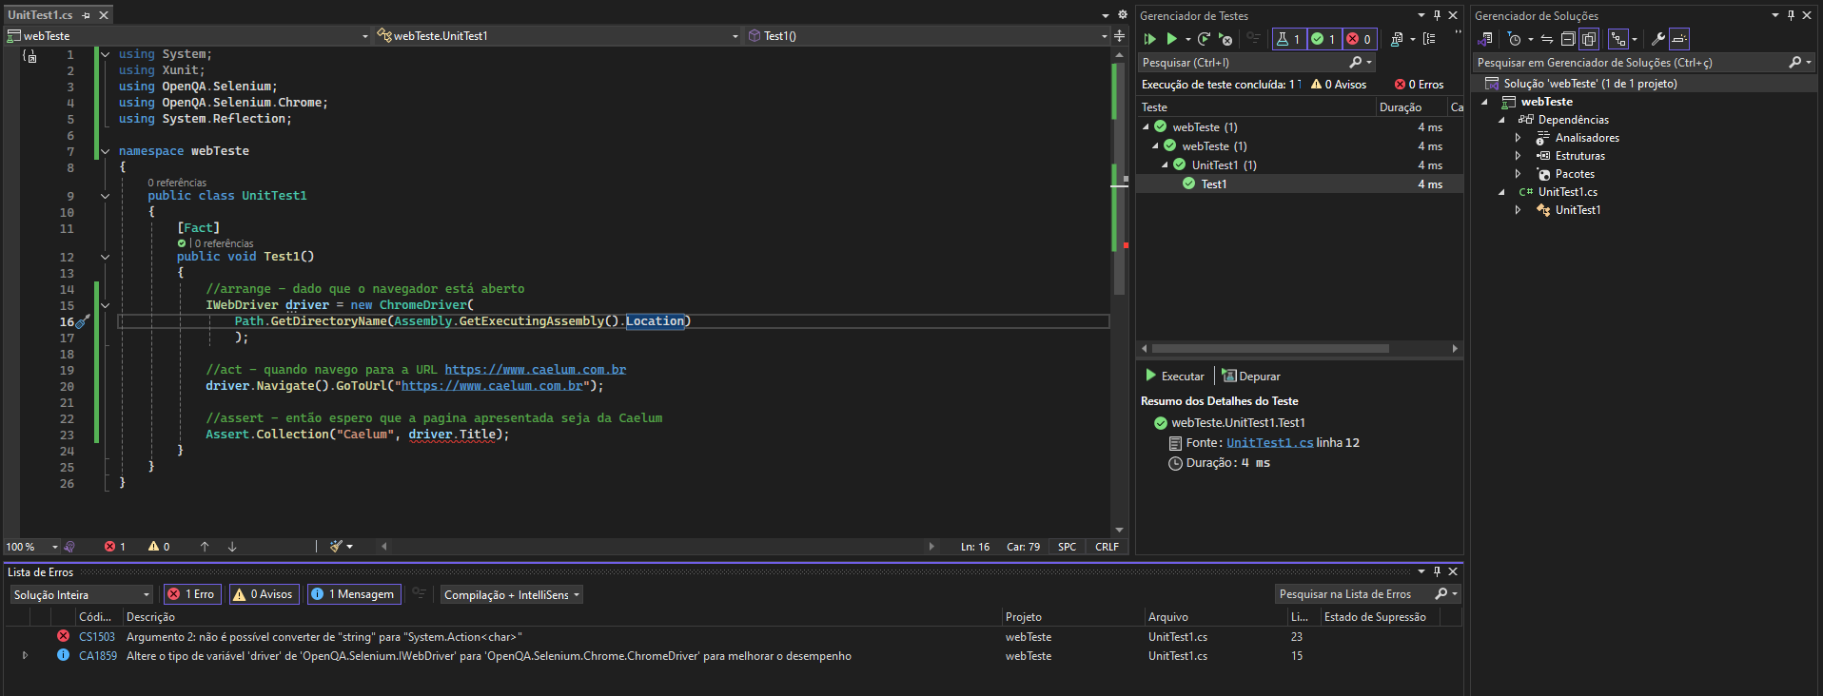Open the webTeste.UnitTest1 class dropdown
This screenshot has width=1823, height=696.
(x=557, y=36)
